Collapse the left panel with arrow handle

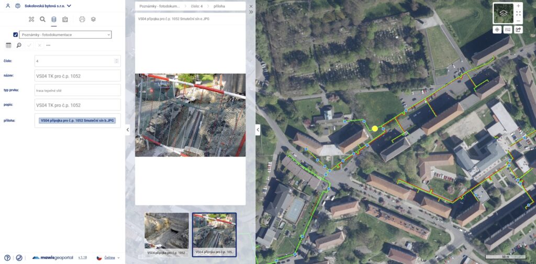pos(128,130)
